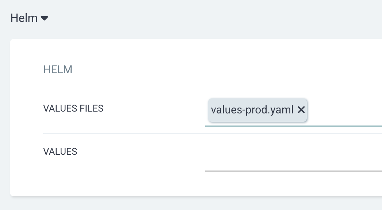The width and height of the screenshot is (382, 210).
Task: Click the HELM panel heading
Action: coord(58,70)
